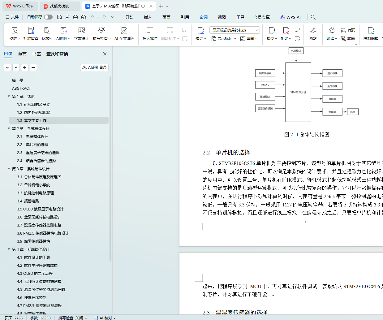The width and height of the screenshot is (383, 320).
Task: Jump to 1.1 研究目的及意义 heading
Action: pos(33,104)
